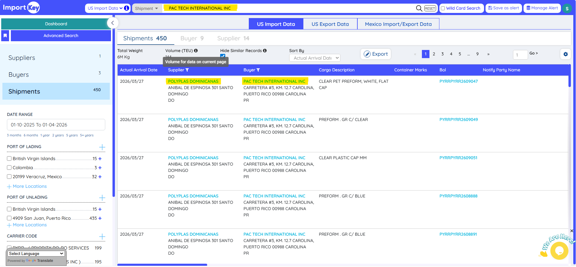
Task: Click the info icon next to Volume (TEU)
Action: tap(196, 51)
